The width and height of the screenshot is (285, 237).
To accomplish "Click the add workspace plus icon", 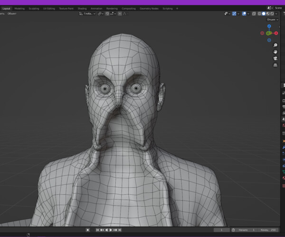I will click(177, 9).
